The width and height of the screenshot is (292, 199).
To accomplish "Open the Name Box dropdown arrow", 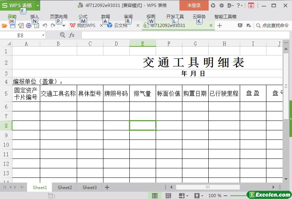I will pyautogui.click(x=43, y=35).
